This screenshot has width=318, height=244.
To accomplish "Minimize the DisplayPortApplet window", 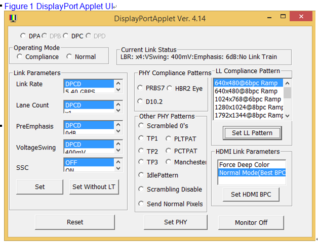I will click(269, 18).
